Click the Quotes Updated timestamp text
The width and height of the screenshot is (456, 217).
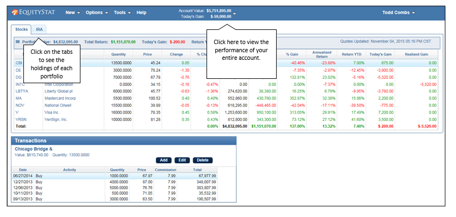pos(386,41)
